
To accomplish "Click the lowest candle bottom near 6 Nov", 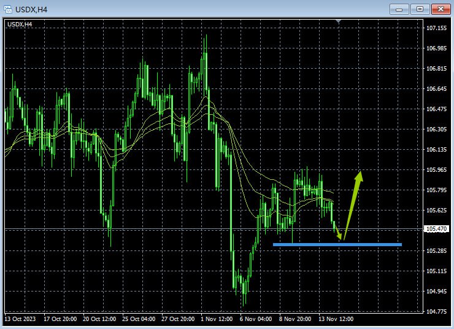I will point(244,304).
